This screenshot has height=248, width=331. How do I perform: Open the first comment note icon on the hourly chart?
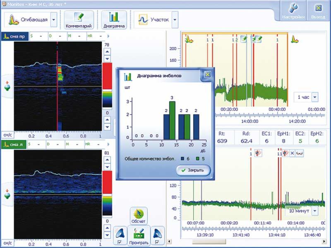coord(244,39)
